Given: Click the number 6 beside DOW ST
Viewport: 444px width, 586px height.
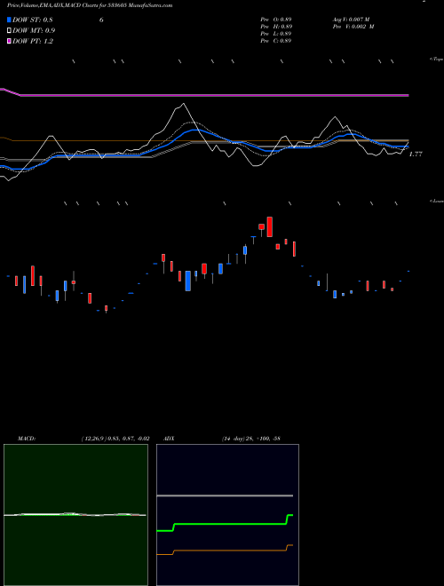Looking at the screenshot, I should tap(101, 20).
